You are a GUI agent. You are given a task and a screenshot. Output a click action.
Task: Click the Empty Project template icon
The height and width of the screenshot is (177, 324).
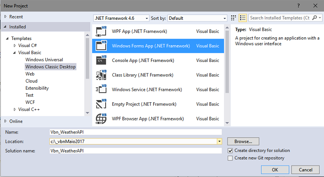tap(101, 104)
